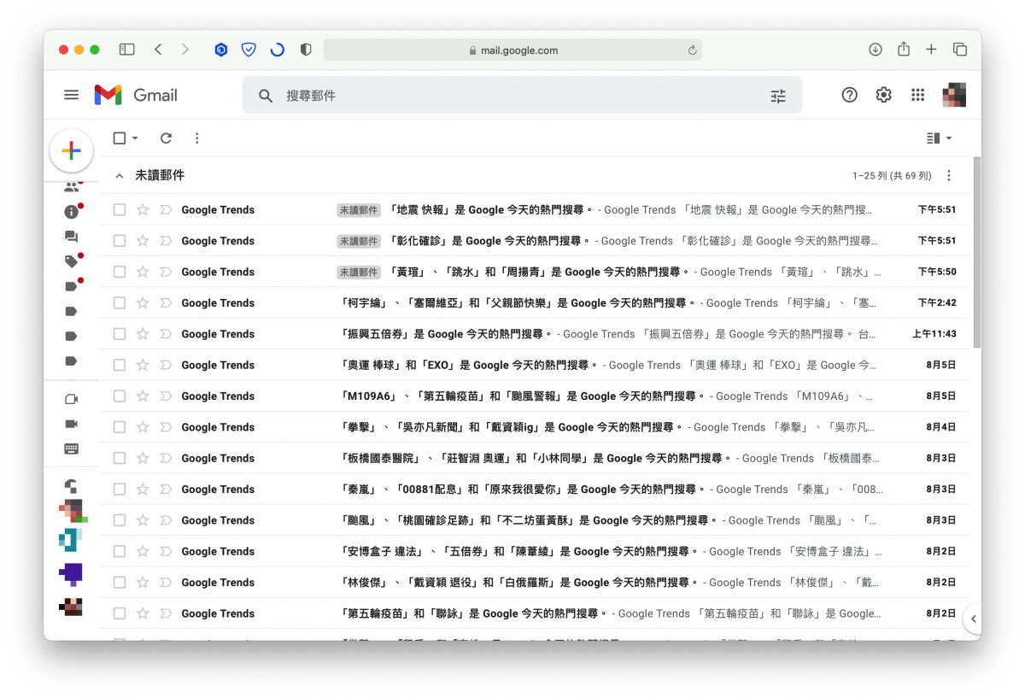Click the 未讀郵件 label on 「彰化確診」 row
Viewport: 1025px width, 698px height.
coord(358,241)
